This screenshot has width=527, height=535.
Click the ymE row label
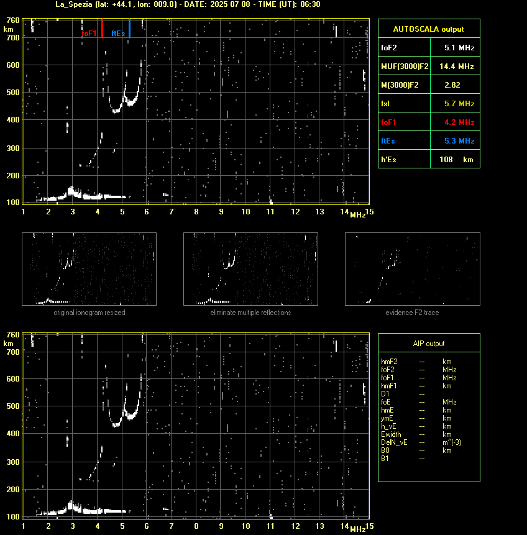387,418
